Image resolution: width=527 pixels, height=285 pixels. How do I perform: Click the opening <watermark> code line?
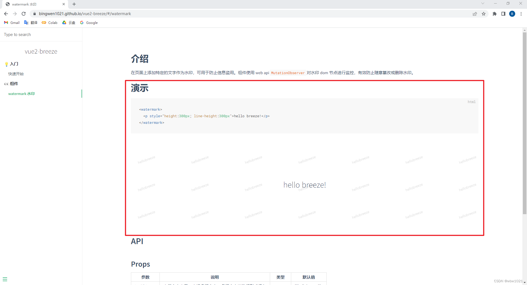coord(151,110)
